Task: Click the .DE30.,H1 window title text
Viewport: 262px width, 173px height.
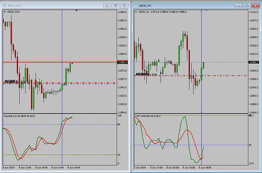Action: (x=145, y=6)
